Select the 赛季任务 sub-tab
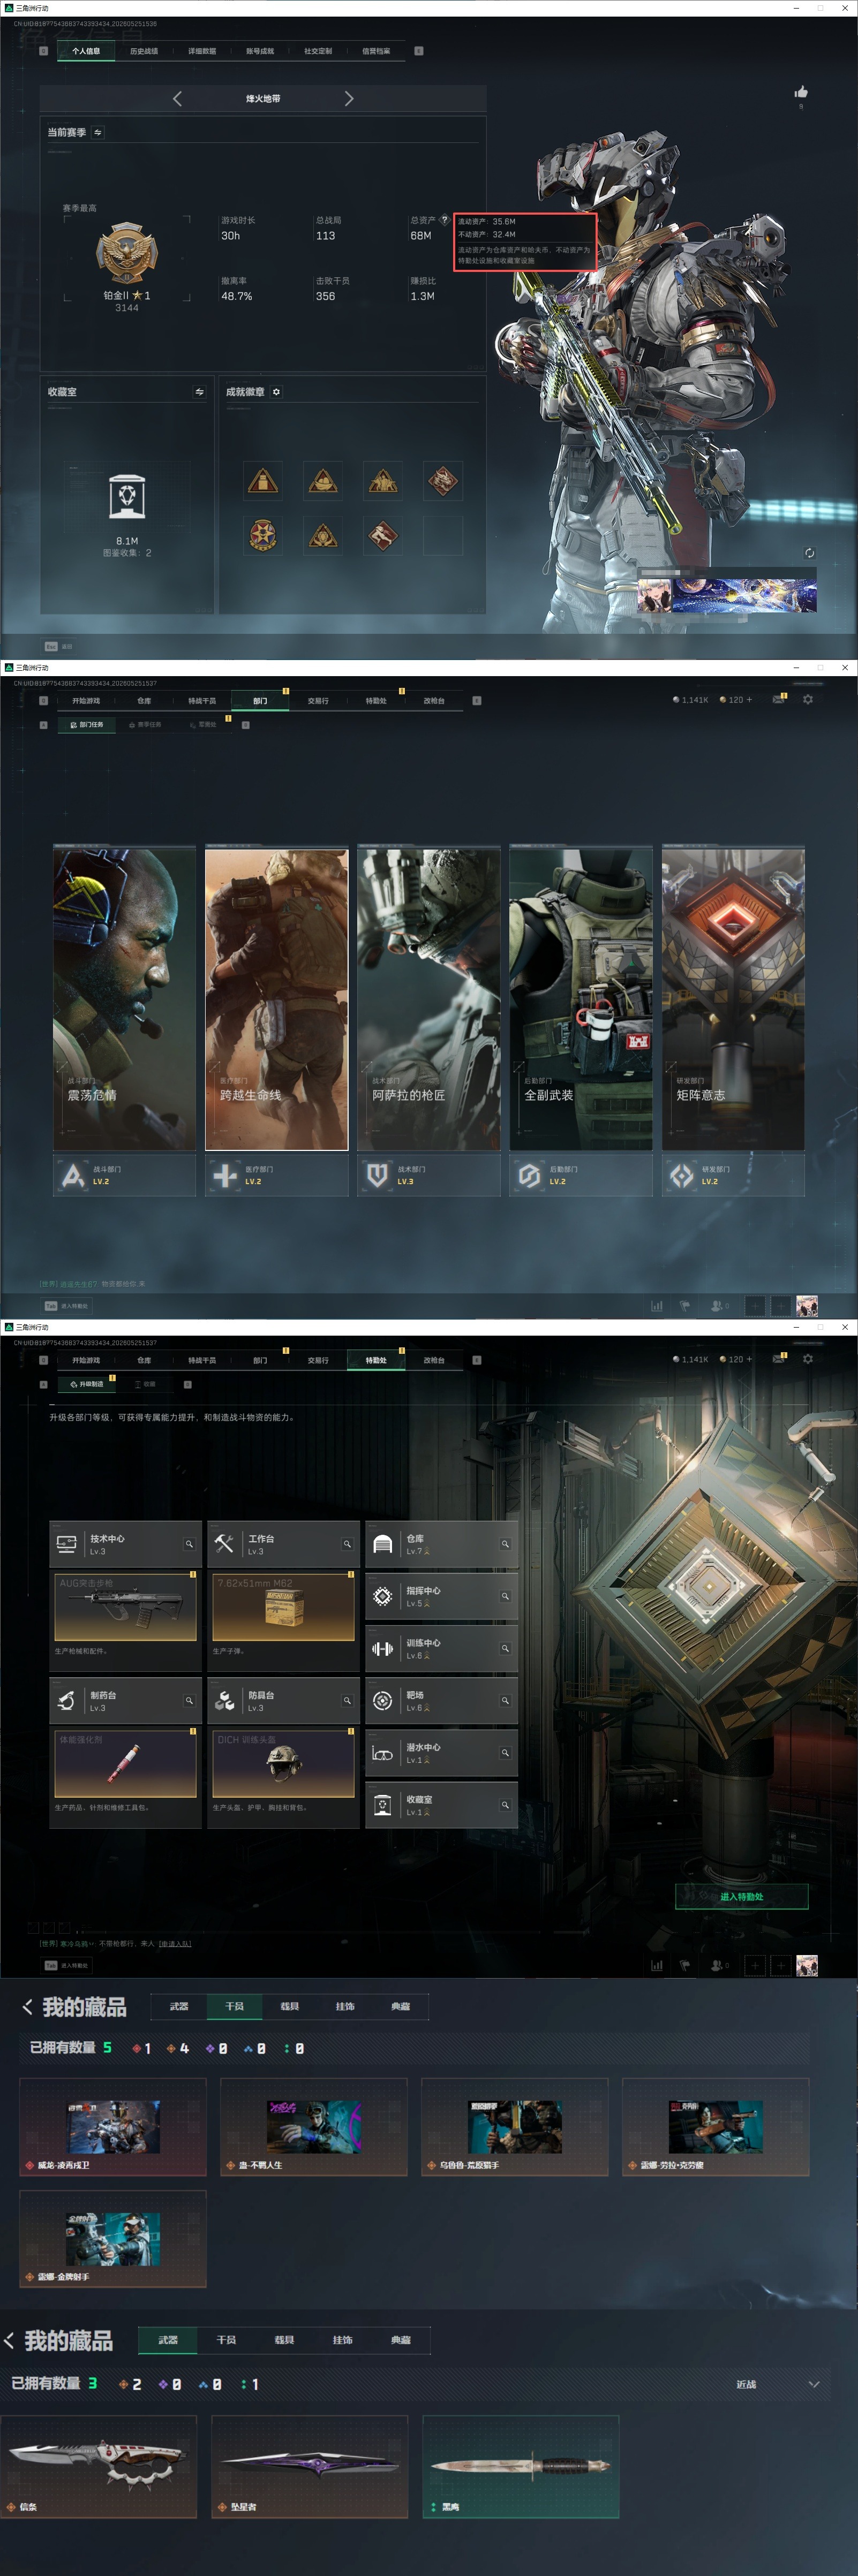The image size is (858, 2576). tap(146, 724)
